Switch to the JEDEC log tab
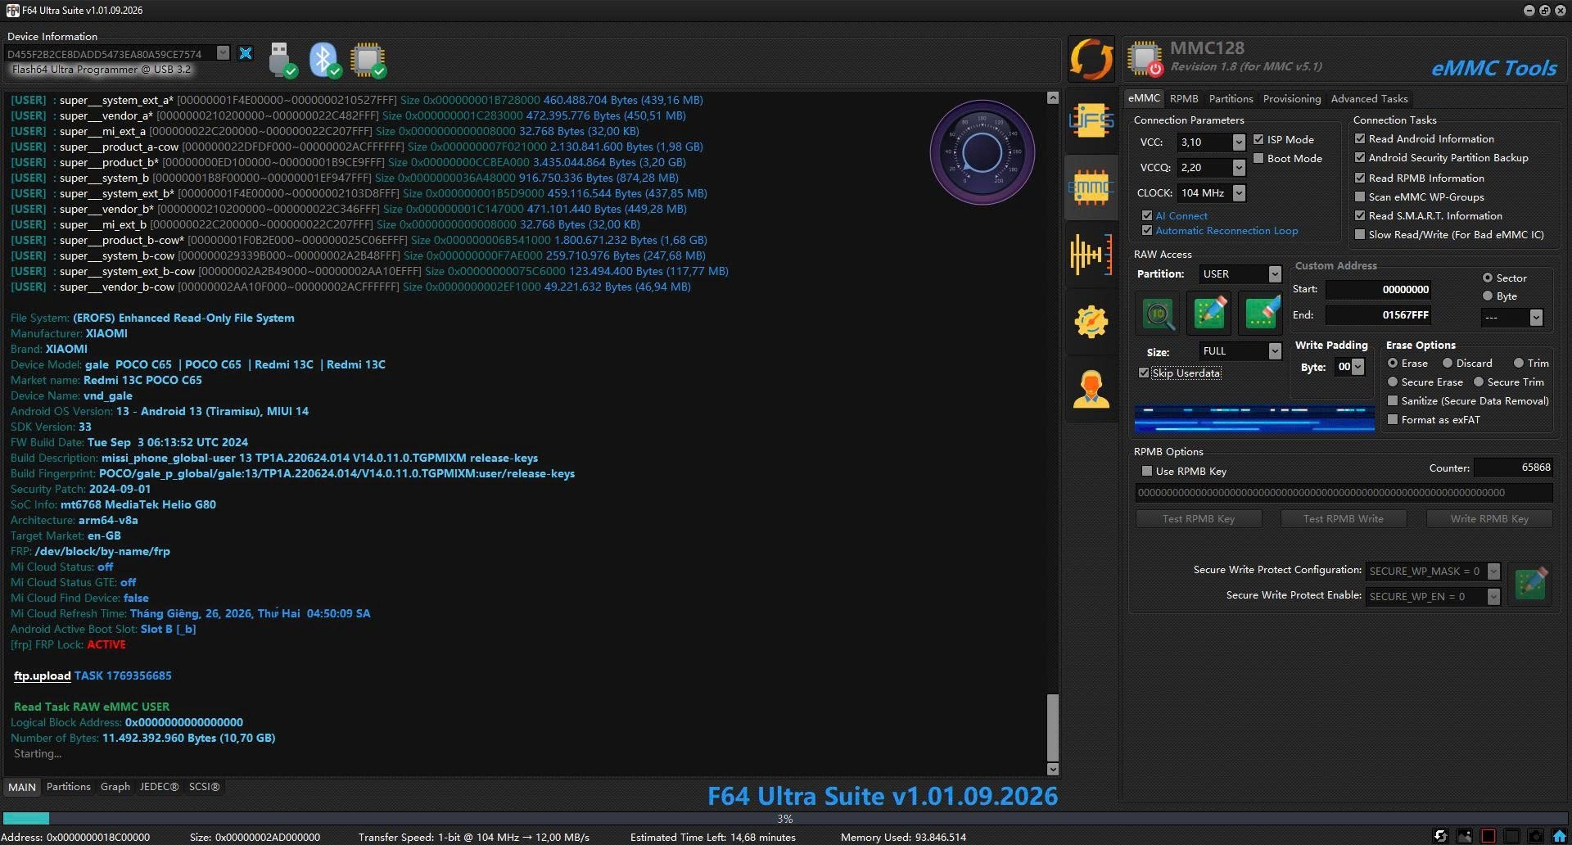This screenshot has width=1572, height=845. click(159, 786)
